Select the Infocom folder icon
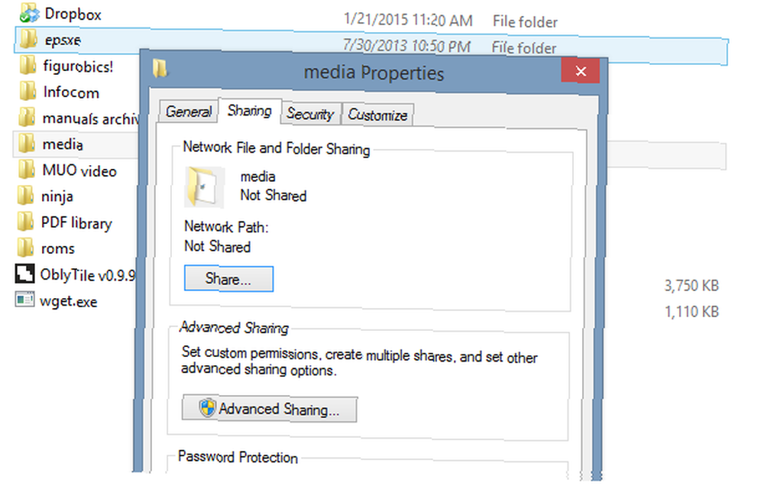764x486 pixels. [28, 91]
